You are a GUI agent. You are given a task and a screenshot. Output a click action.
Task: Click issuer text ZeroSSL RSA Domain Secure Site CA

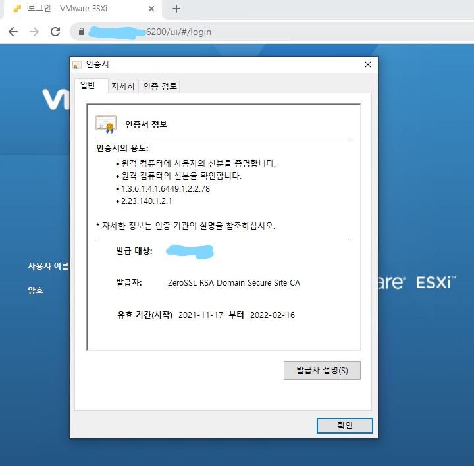(x=234, y=283)
